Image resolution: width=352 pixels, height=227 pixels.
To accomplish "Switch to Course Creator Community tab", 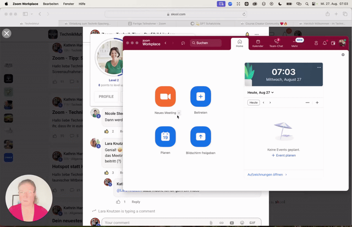I will coord(264,24).
